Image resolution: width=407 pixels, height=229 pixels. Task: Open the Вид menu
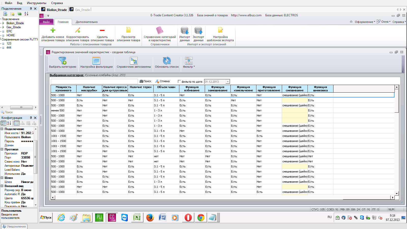point(20,3)
